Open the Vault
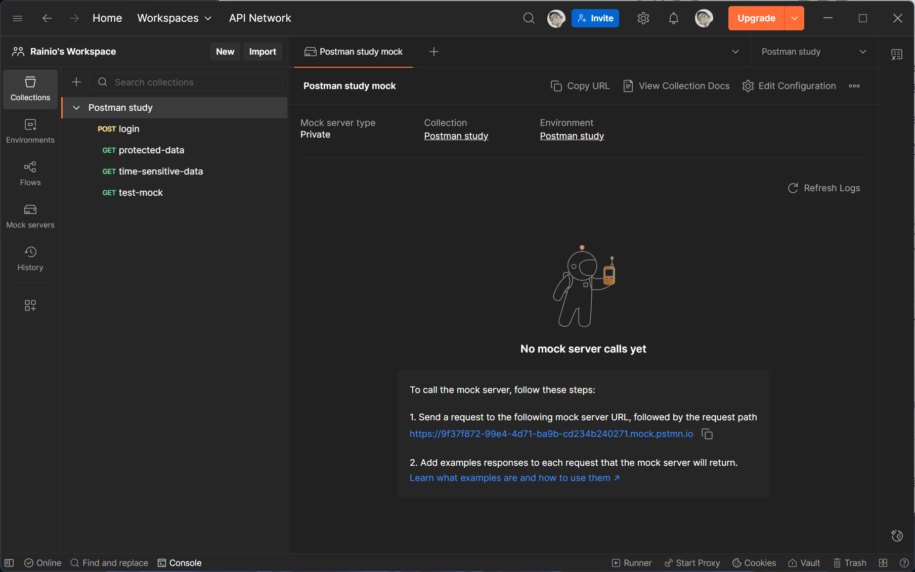The width and height of the screenshot is (915, 572). pyautogui.click(x=804, y=563)
